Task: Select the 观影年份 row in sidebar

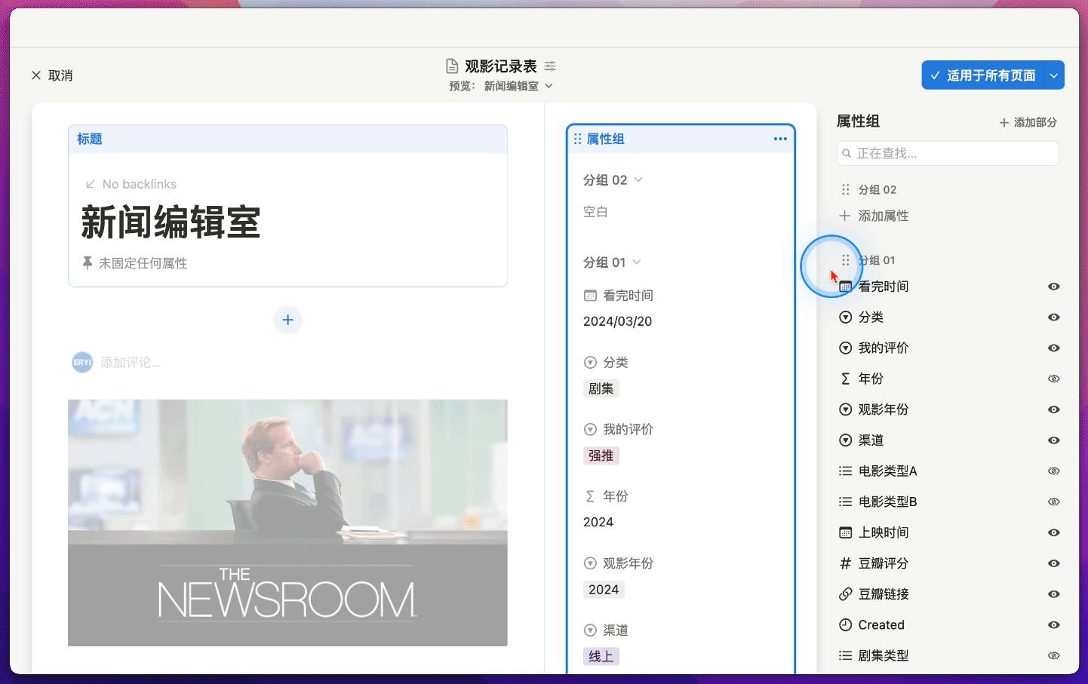Action: [x=949, y=409]
